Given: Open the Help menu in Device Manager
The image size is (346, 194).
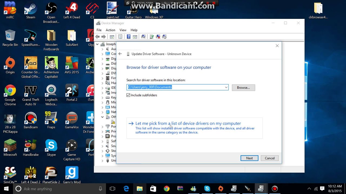Looking at the screenshot, I should [134, 30].
